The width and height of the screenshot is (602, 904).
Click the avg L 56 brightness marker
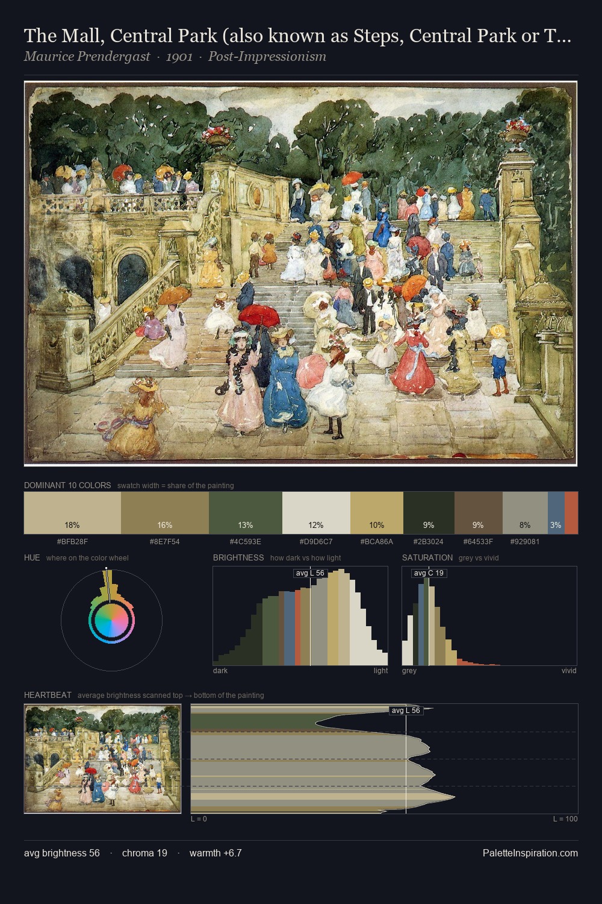click(x=311, y=573)
